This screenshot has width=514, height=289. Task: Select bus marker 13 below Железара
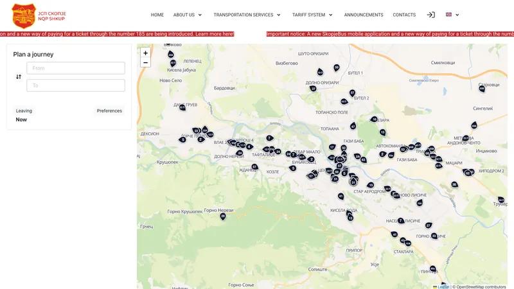pos(382,132)
